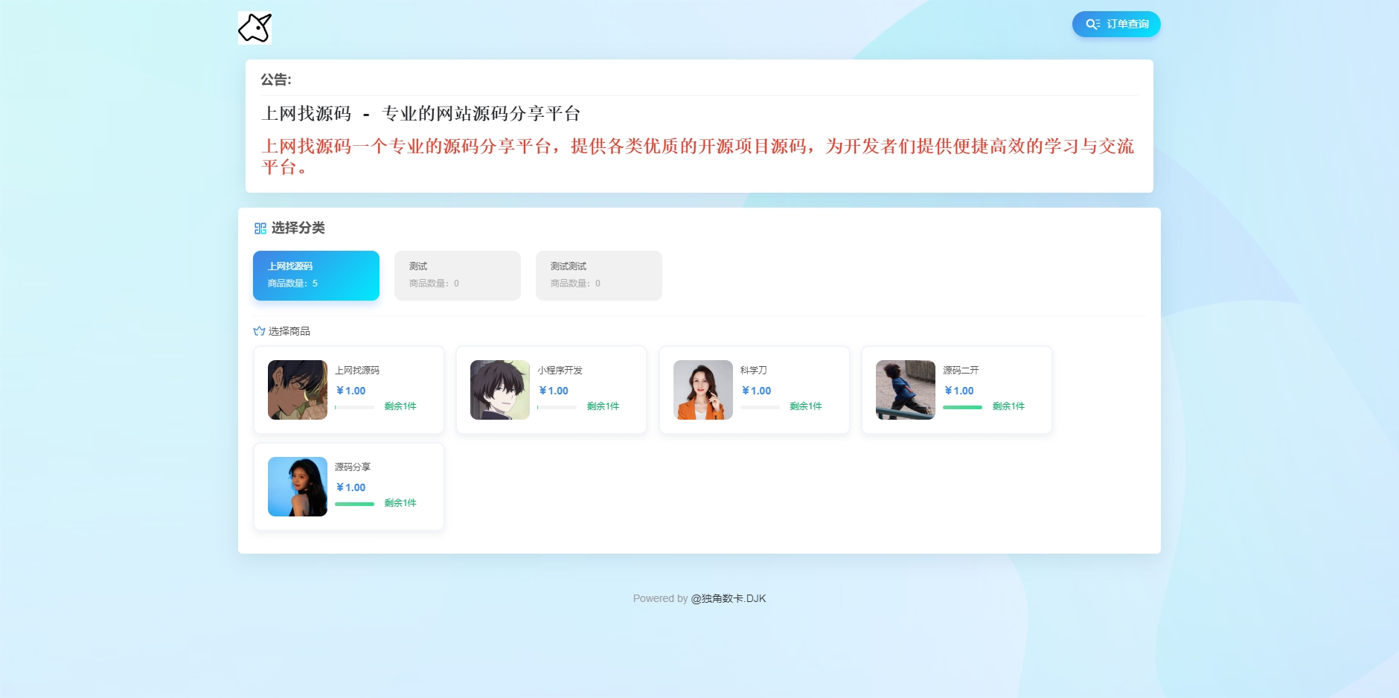Switch to the 测试 category

click(457, 275)
